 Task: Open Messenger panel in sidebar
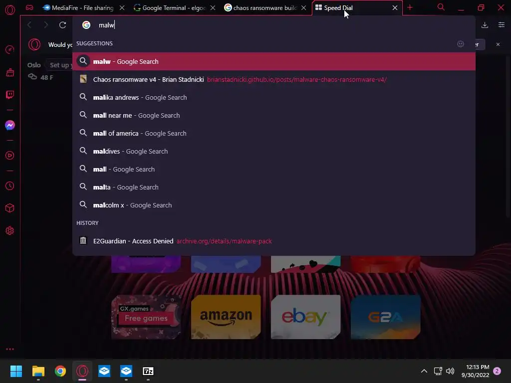[x=10, y=125]
